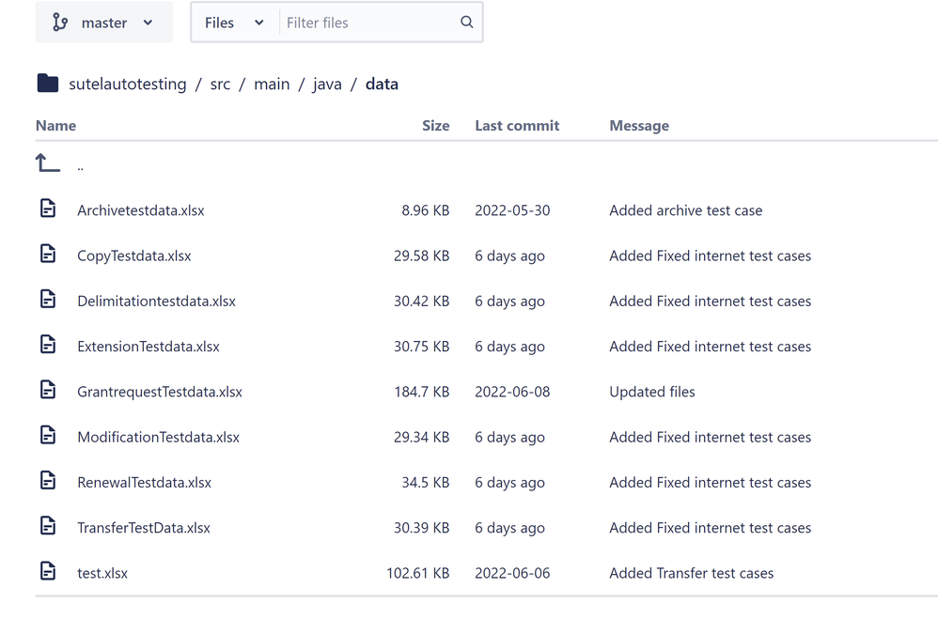
Task: Open TransferTestData.xlsx
Action: (x=144, y=528)
